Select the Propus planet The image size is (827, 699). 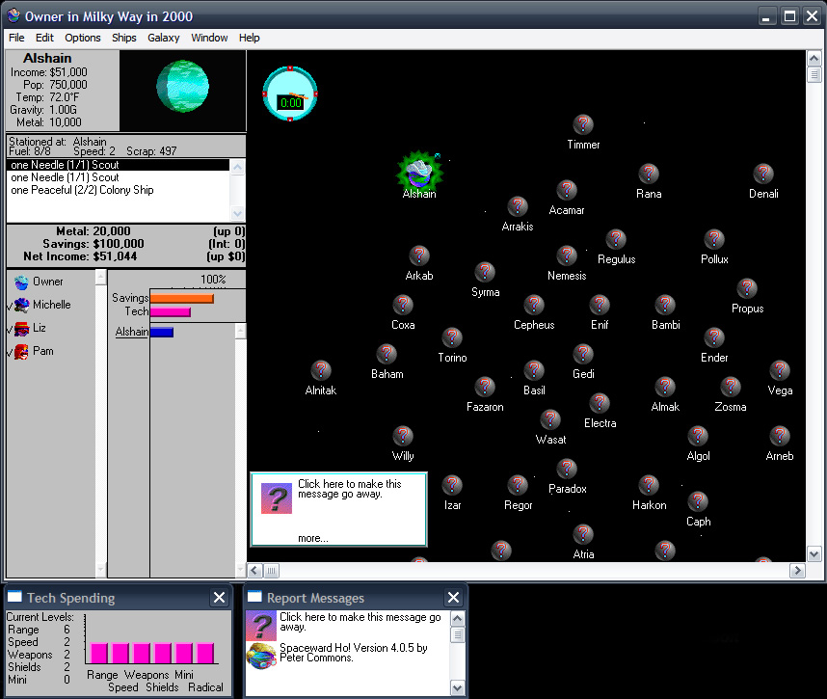coord(747,288)
